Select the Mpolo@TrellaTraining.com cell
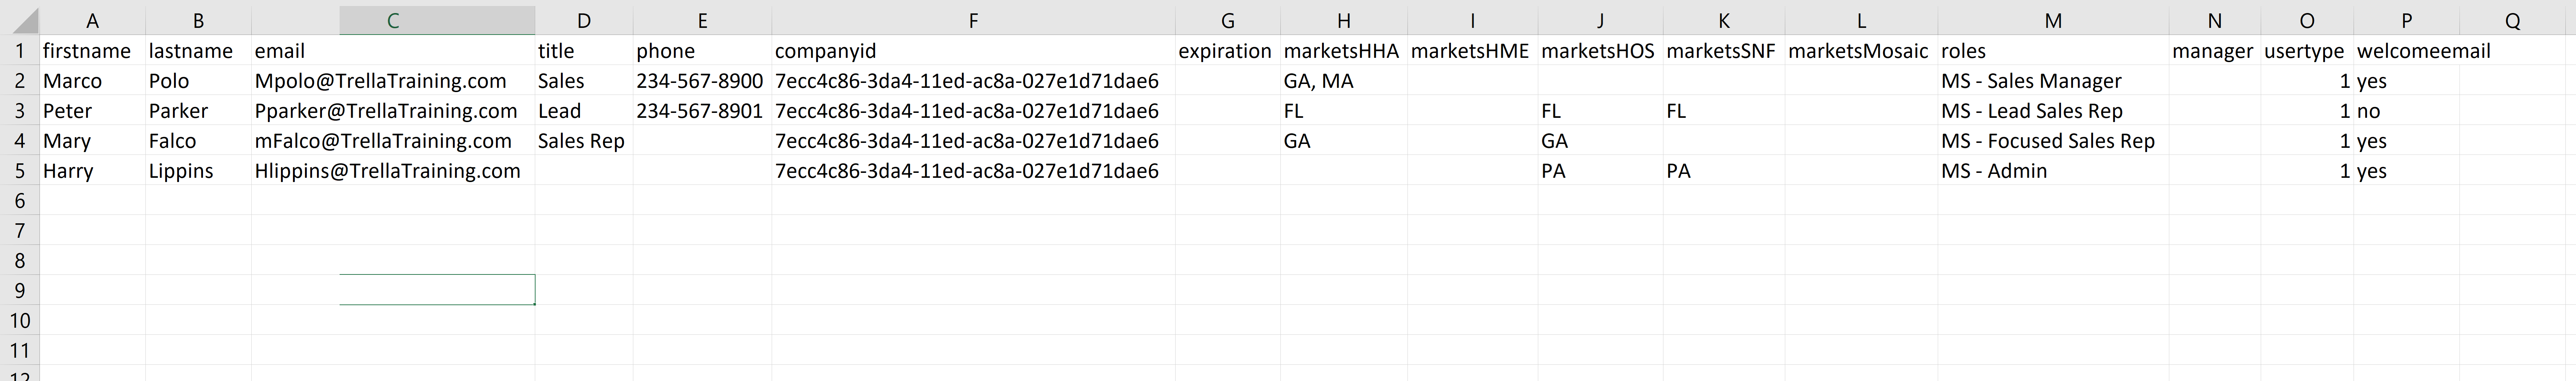The width and height of the screenshot is (2576, 381). [393, 81]
